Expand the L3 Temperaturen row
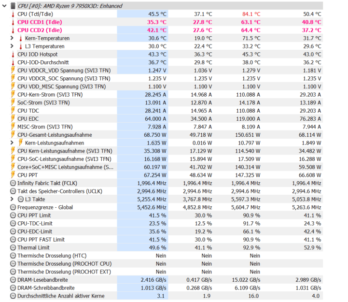 (x=12, y=46)
